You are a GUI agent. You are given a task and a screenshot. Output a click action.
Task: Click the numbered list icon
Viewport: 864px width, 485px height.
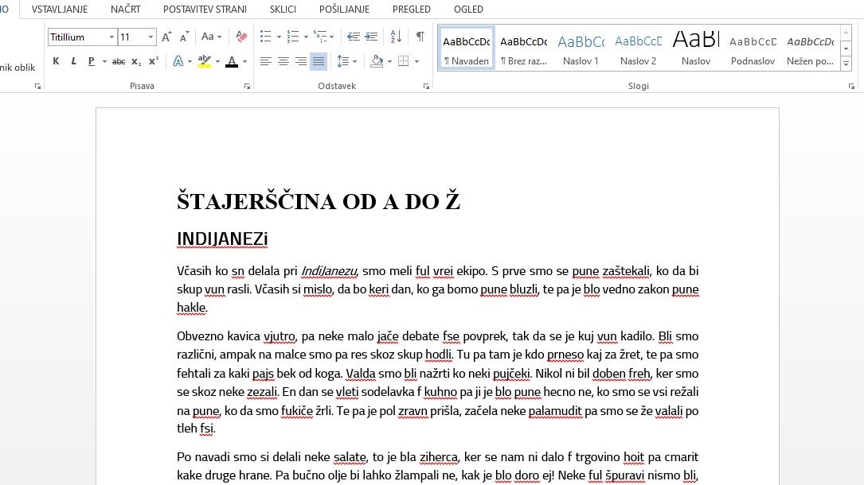pyautogui.click(x=292, y=37)
